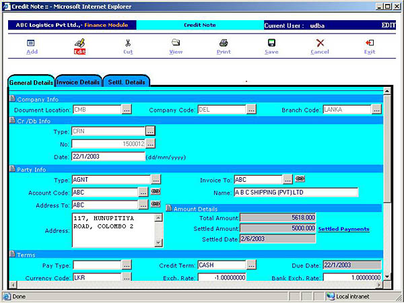This screenshot has width=404, height=303.
Task: Cancel using the red X icon
Action: (320, 43)
